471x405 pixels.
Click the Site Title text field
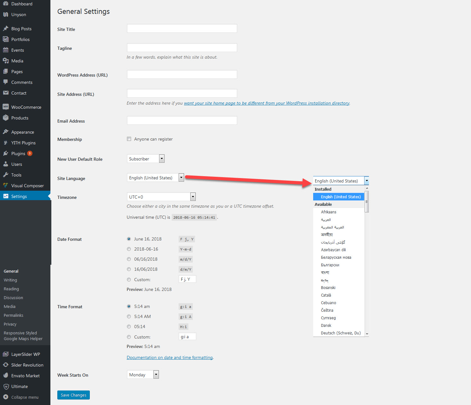182,29
